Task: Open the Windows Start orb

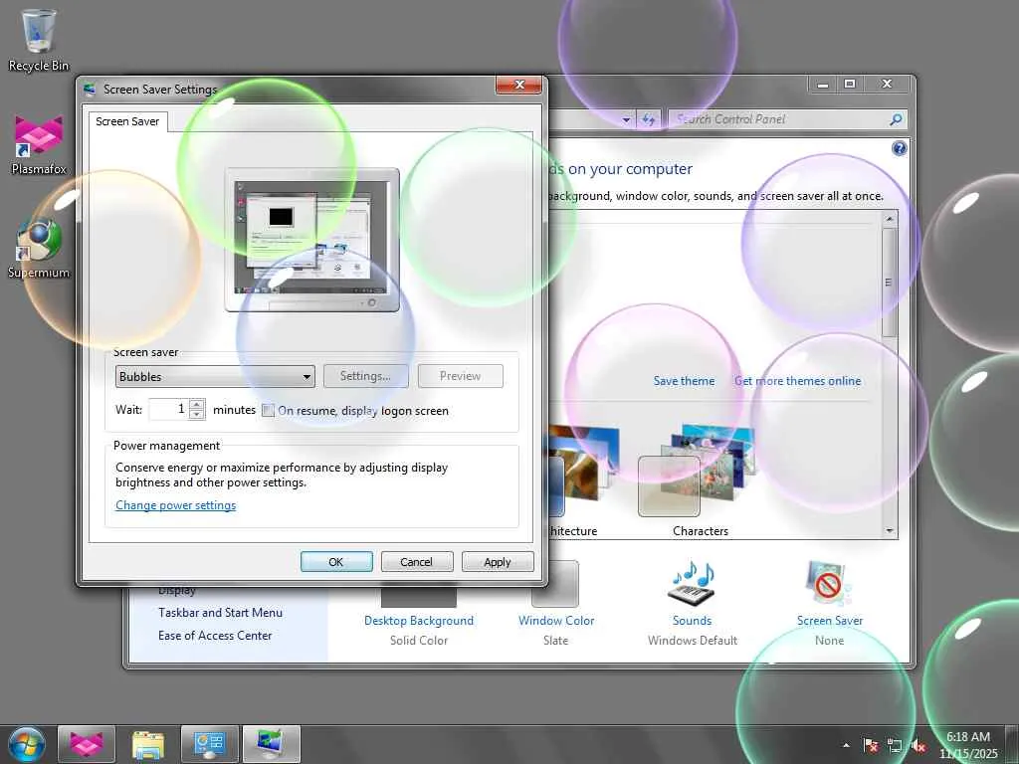Action: coord(27,744)
